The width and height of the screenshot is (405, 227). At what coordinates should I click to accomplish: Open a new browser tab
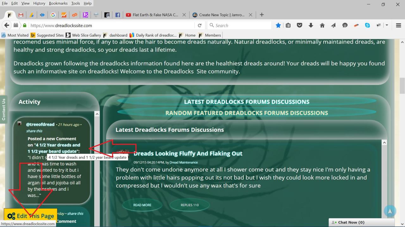pyautogui.click(x=262, y=15)
